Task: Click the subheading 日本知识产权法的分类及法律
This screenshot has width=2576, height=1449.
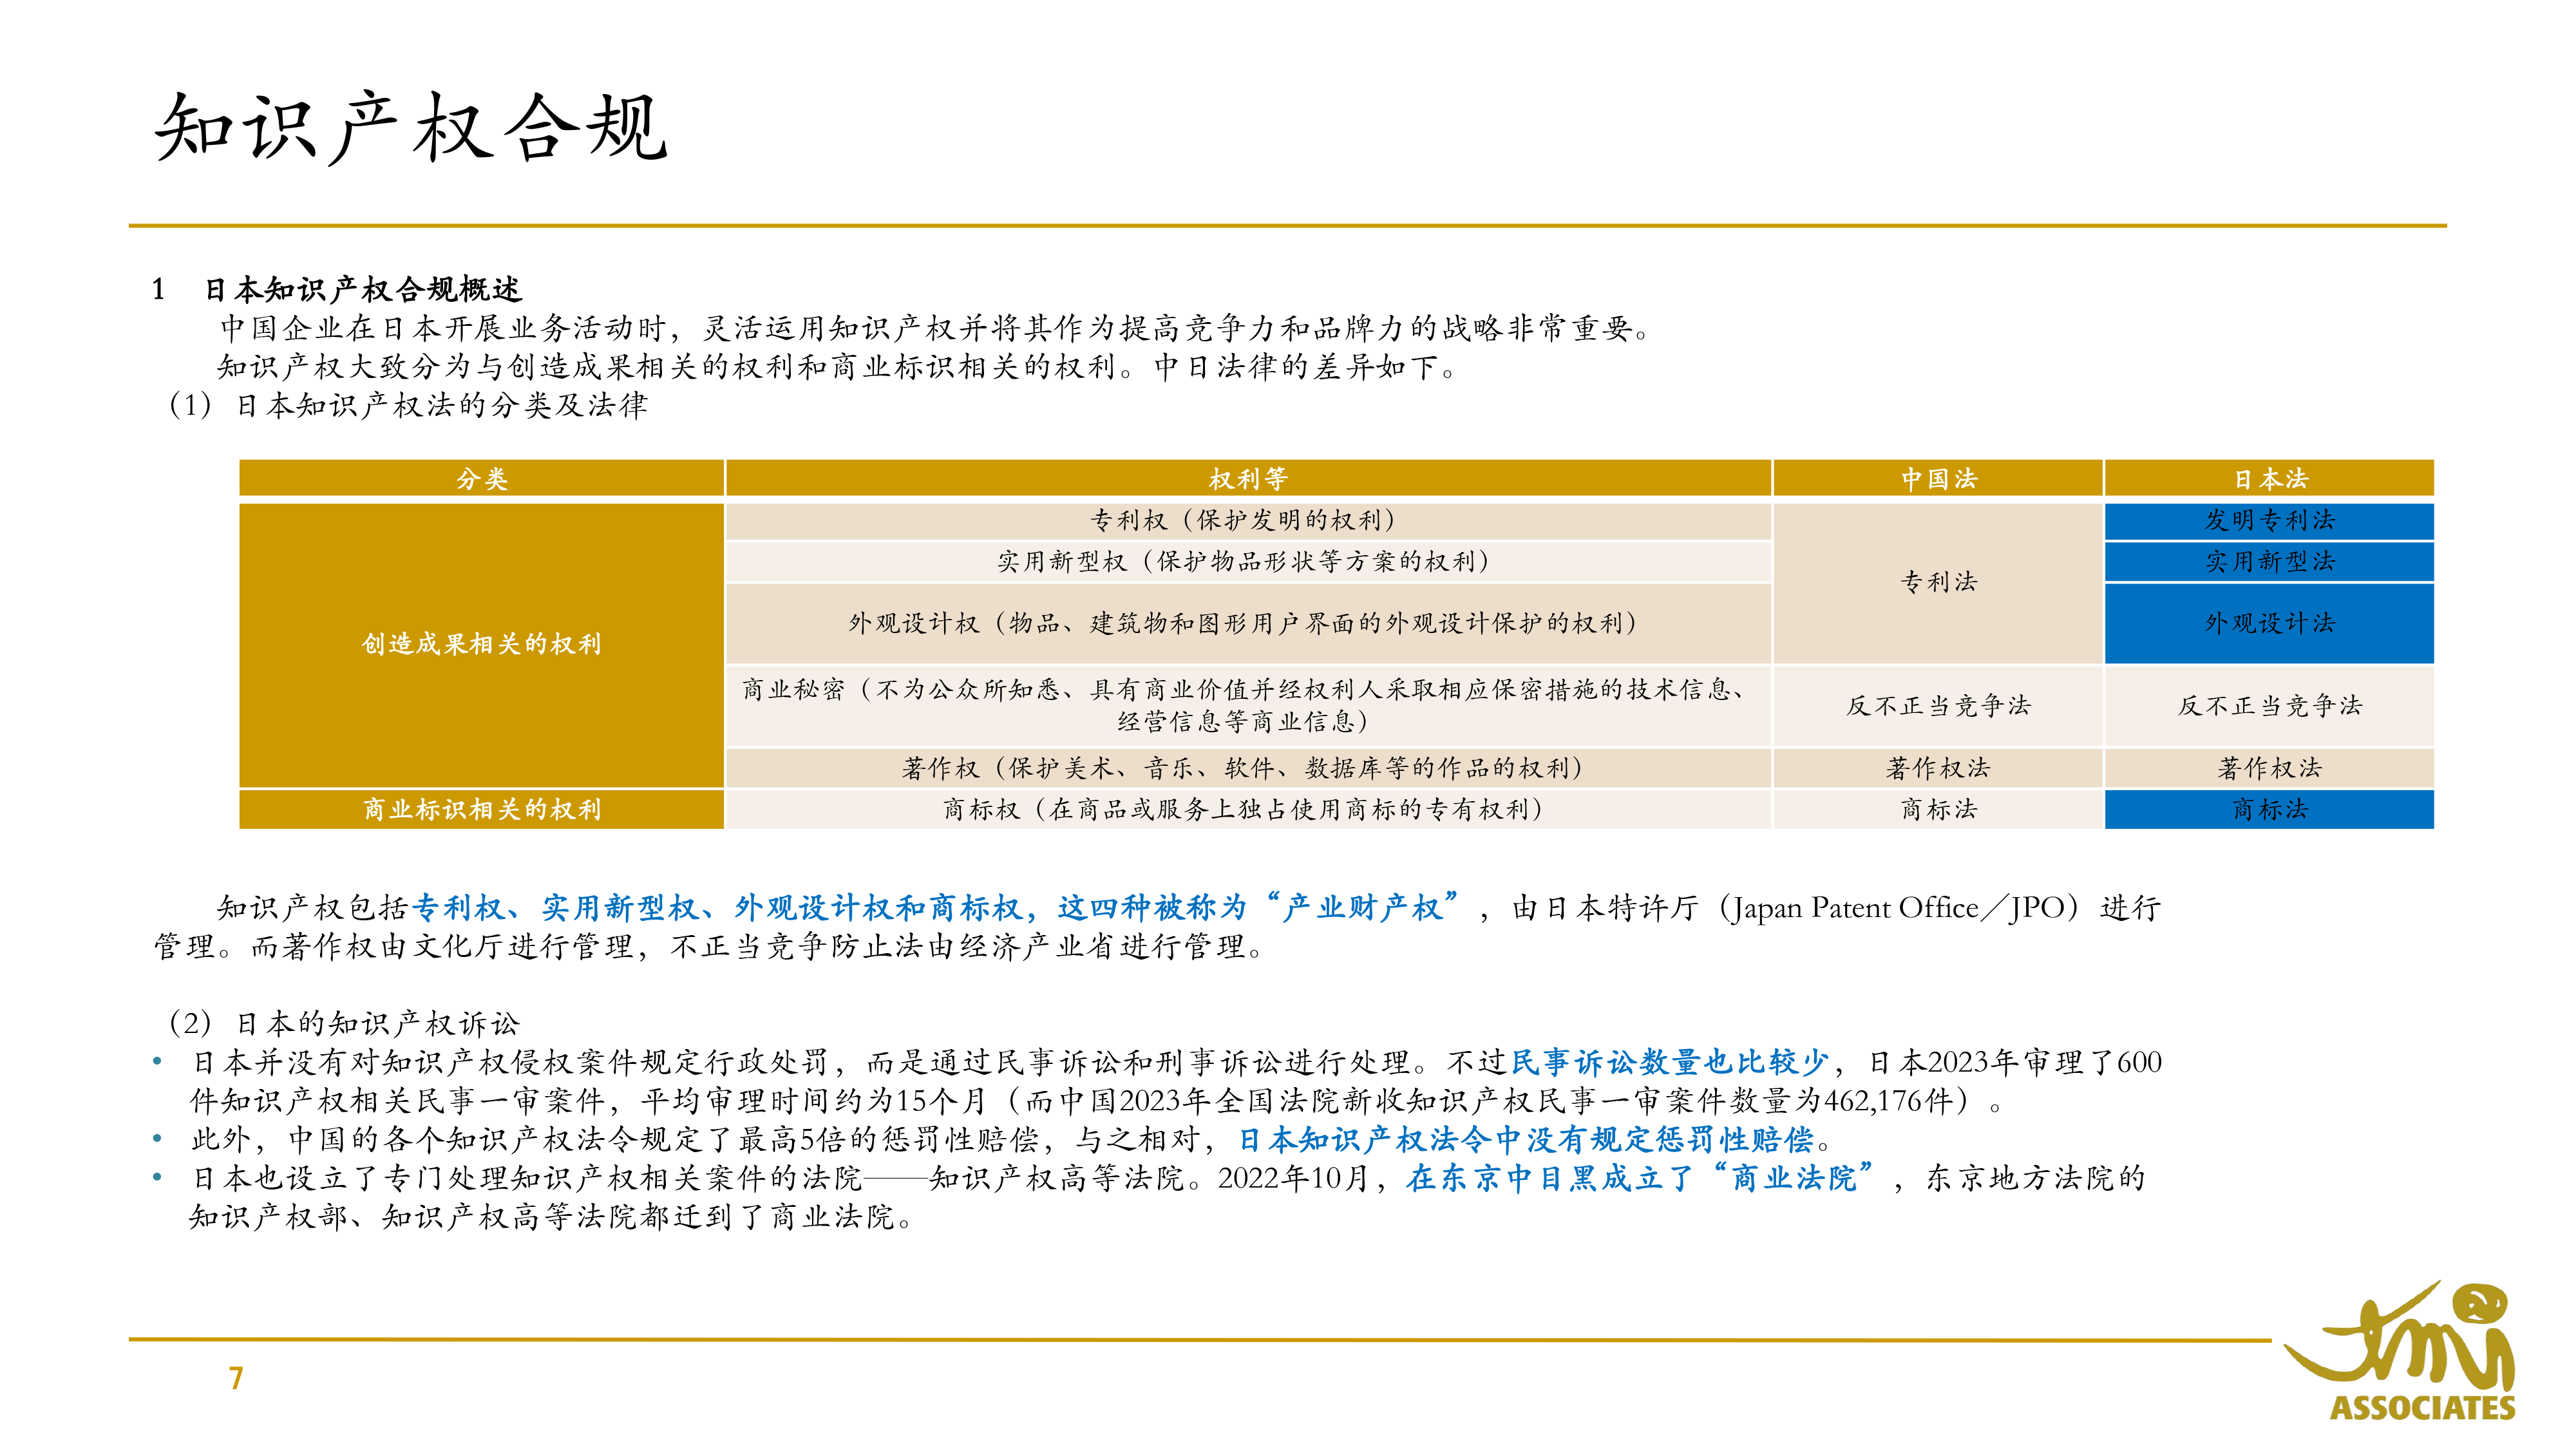Action: pos(441,405)
